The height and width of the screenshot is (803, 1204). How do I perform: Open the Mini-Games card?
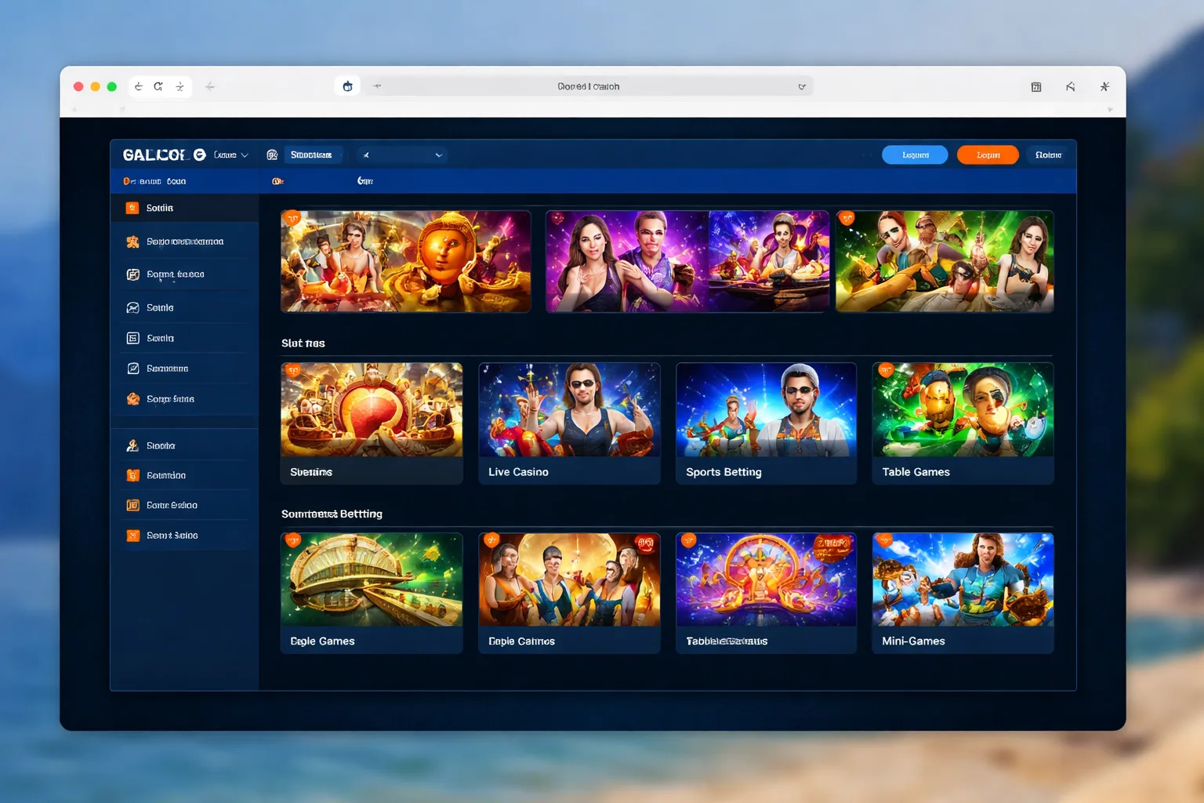point(963,593)
